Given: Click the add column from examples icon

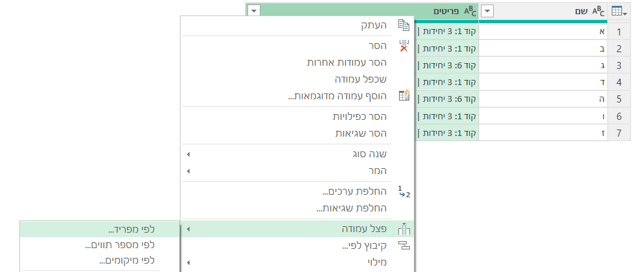Looking at the screenshot, I should [404, 95].
